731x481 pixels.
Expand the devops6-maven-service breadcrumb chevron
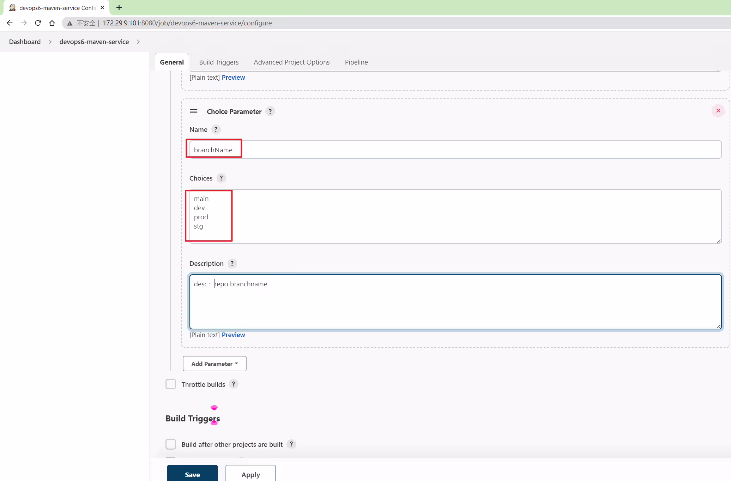[138, 42]
